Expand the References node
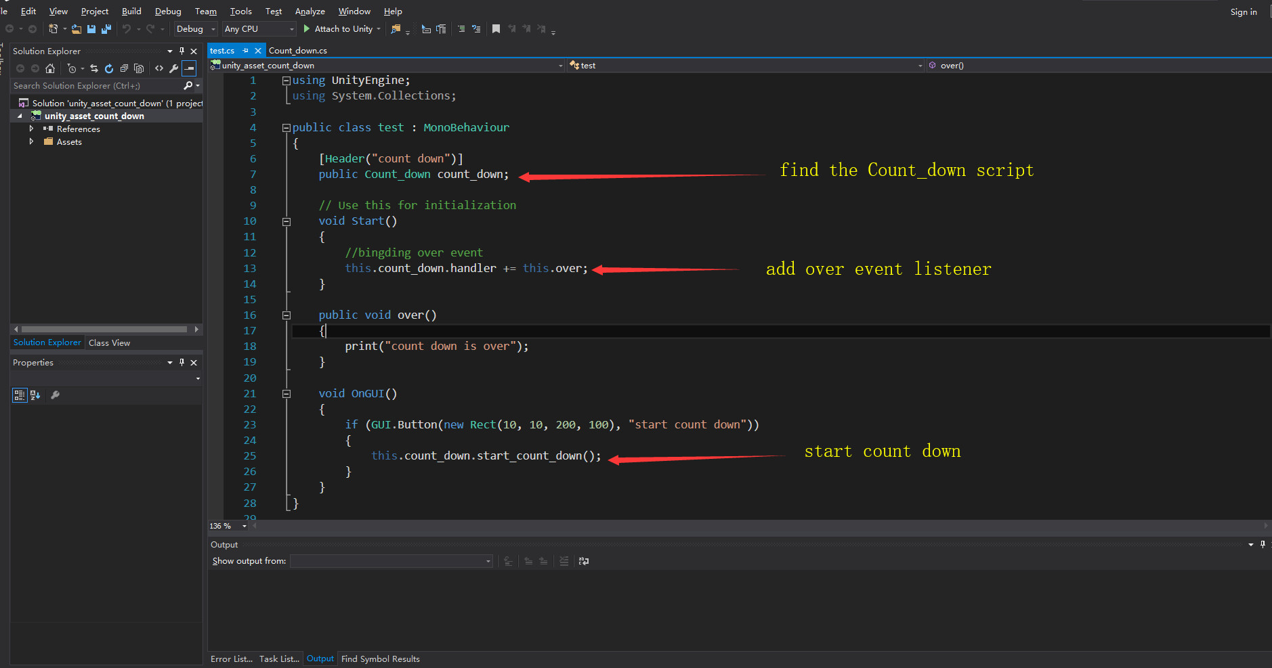This screenshot has width=1272, height=668. point(31,129)
